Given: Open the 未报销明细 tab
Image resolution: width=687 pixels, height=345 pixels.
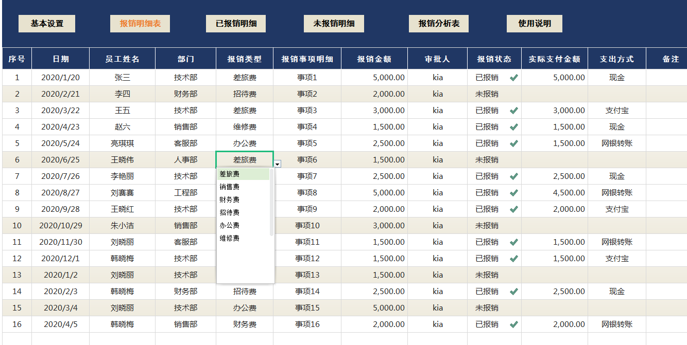Looking at the screenshot, I should tap(334, 23).
